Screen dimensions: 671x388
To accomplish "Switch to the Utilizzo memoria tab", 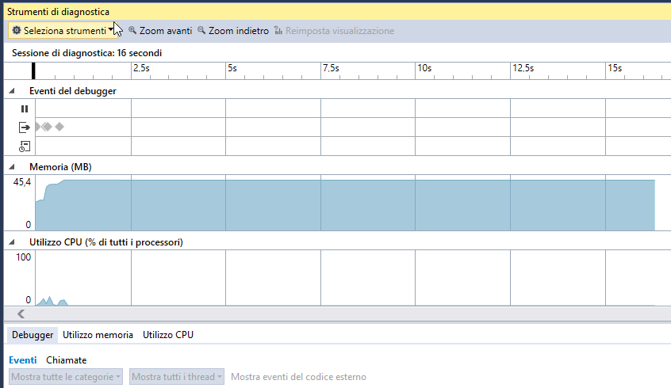I will 98,335.
